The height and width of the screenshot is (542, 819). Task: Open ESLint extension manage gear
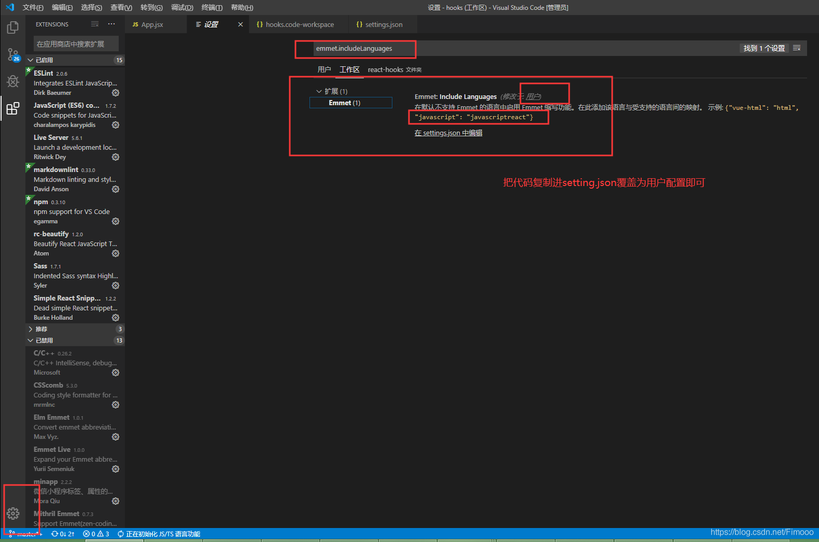(x=116, y=93)
